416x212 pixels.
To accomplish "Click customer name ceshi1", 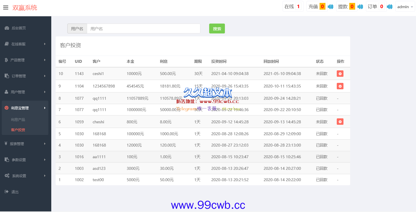I will pos(98,74).
